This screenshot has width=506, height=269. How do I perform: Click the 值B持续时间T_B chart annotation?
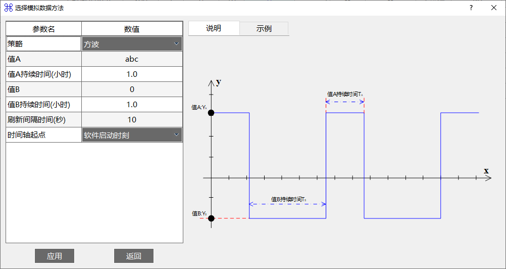coord(288,199)
